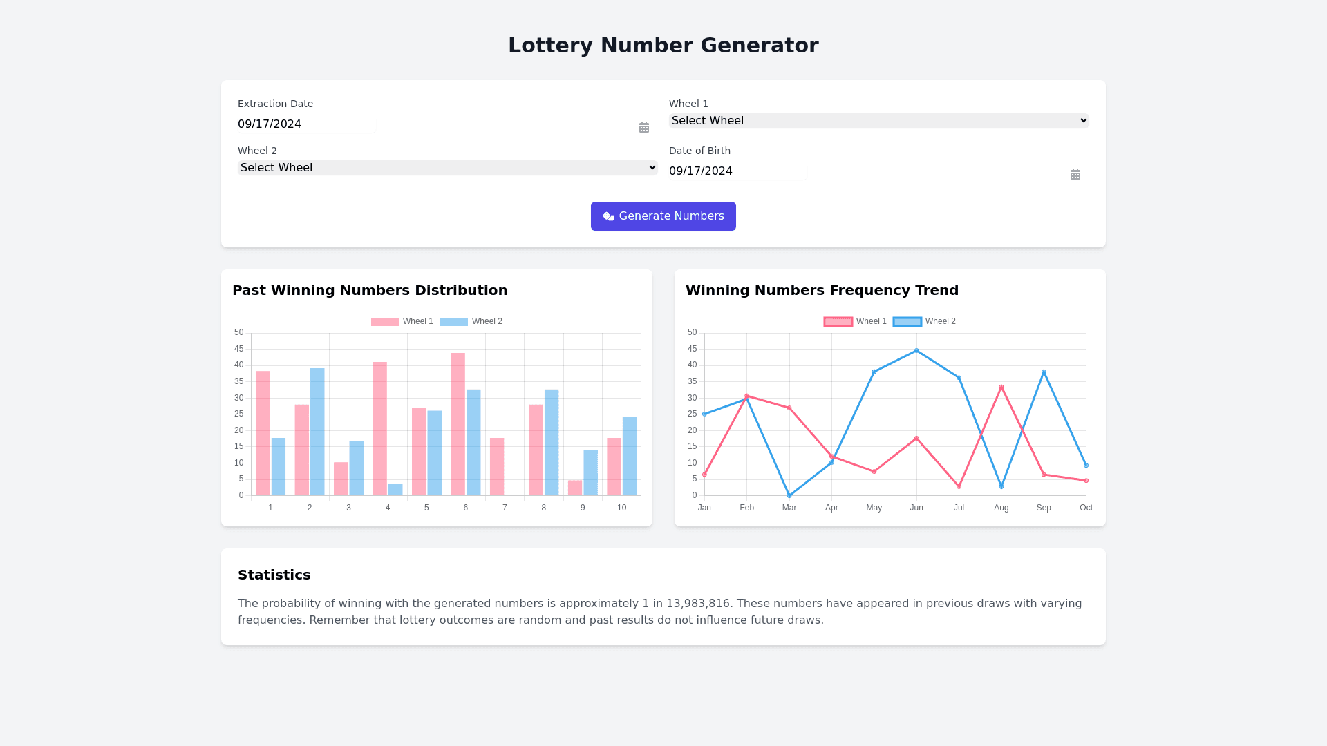Toggle Wheel 1 legend in trend chart
The height and width of the screenshot is (746, 1327).
[871, 321]
